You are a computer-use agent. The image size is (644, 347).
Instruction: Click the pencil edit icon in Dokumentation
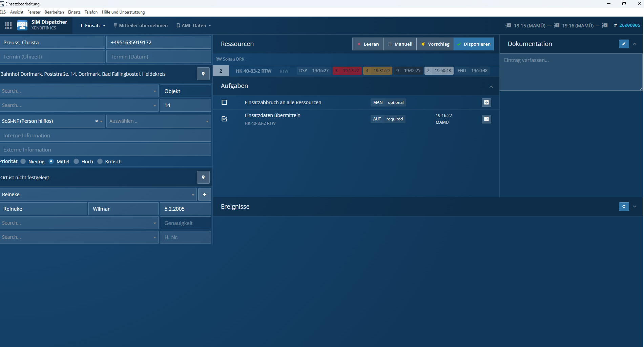[624, 44]
